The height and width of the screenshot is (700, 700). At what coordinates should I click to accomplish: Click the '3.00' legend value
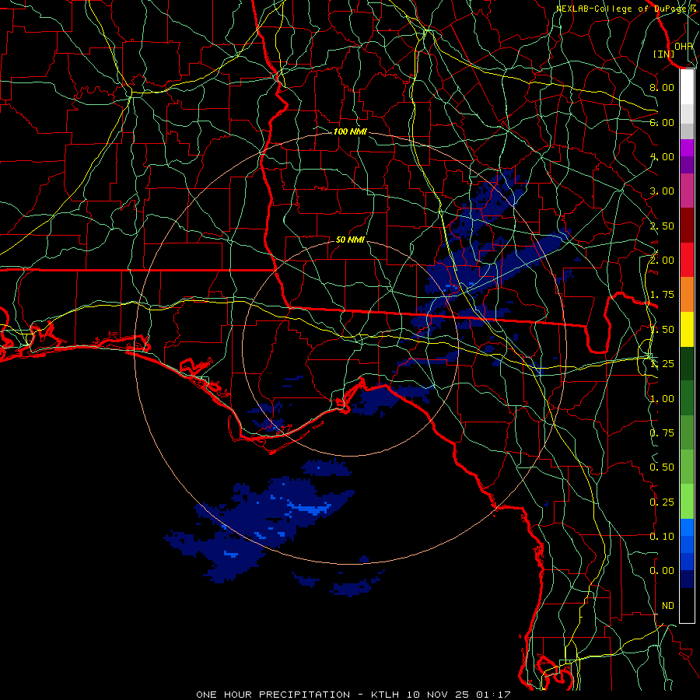(662, 191)
